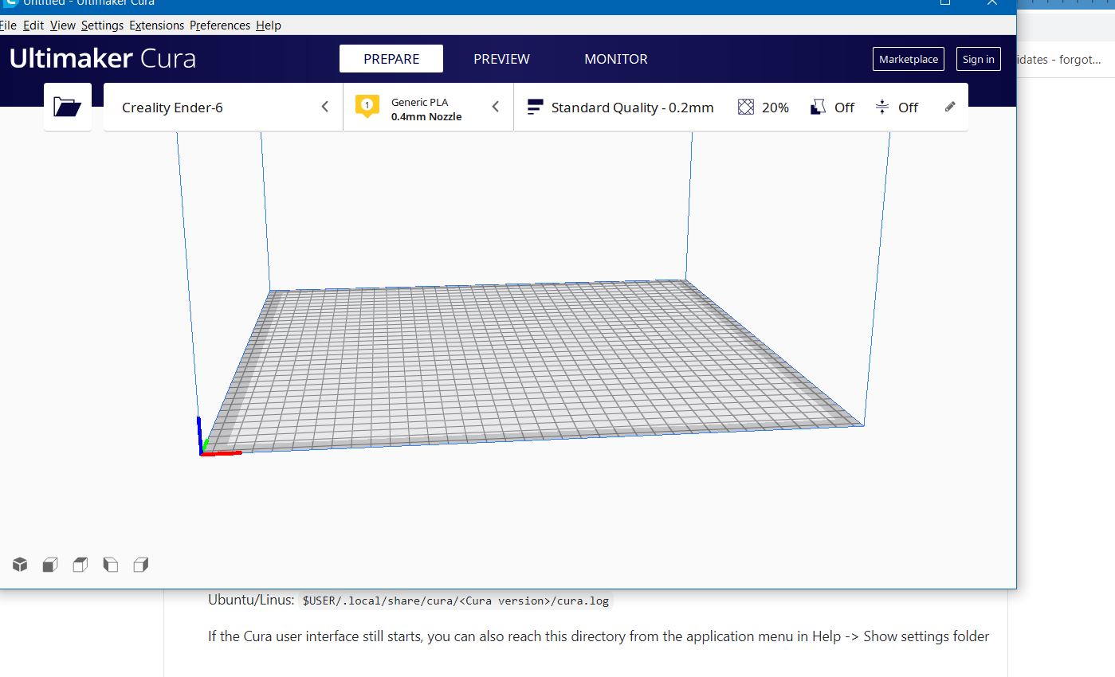Switch to the front view cube icon

49,564
